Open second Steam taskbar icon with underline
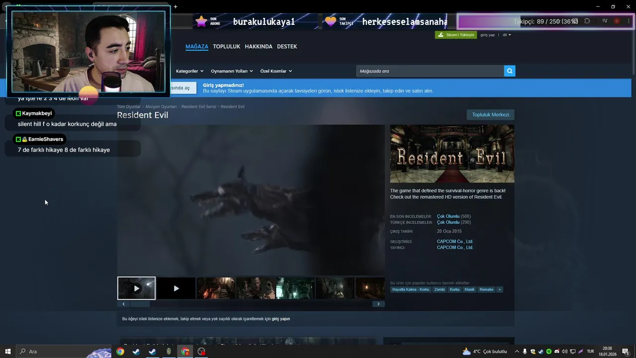The width and height of the screenshot is (636, 358). click(153, 352)
